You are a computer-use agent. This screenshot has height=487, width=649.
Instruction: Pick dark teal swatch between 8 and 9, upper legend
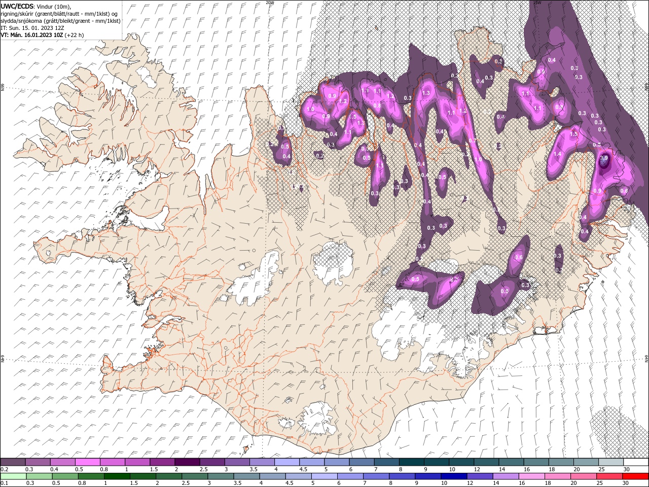point(412,462)
